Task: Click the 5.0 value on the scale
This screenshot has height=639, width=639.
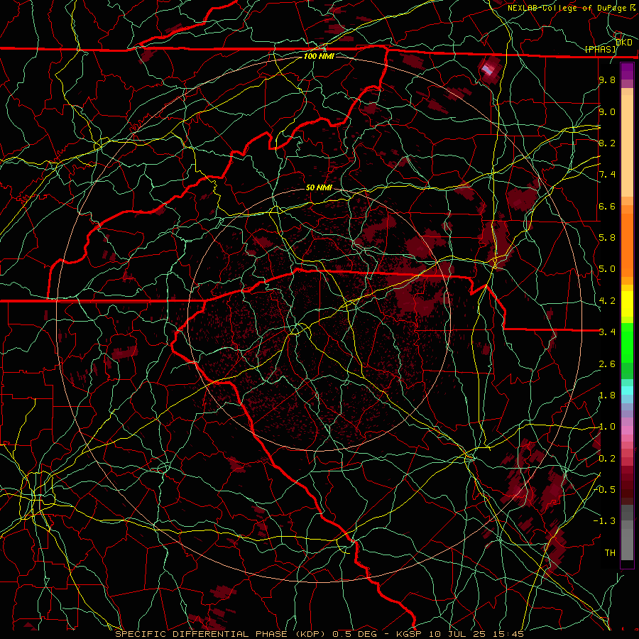Action: point(607,269)
